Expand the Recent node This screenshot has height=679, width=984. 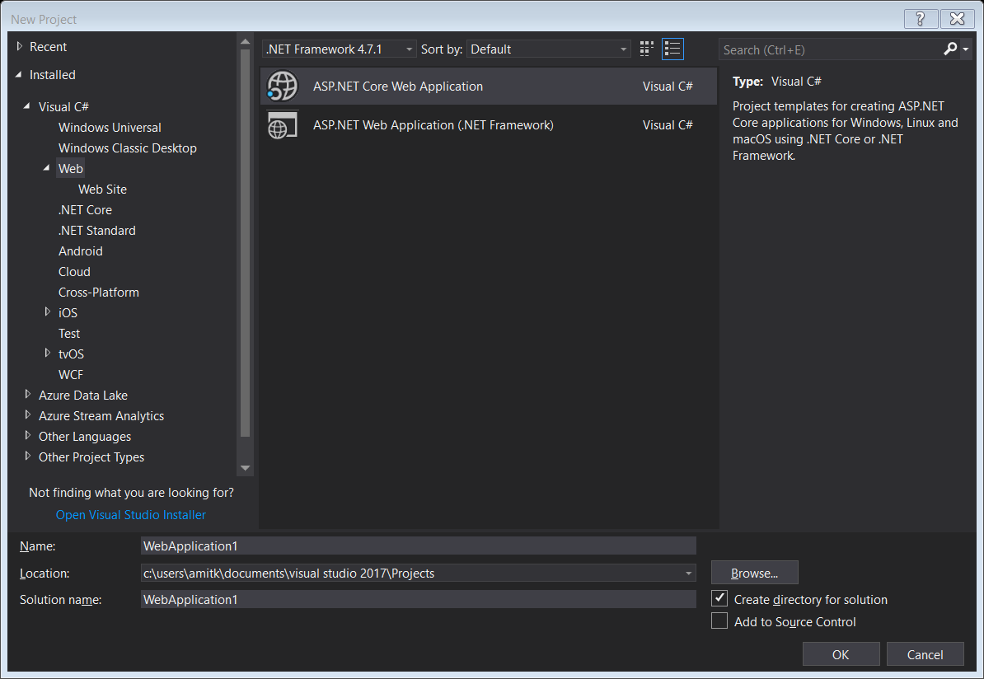pyautogui.click(x=20, y=46)
